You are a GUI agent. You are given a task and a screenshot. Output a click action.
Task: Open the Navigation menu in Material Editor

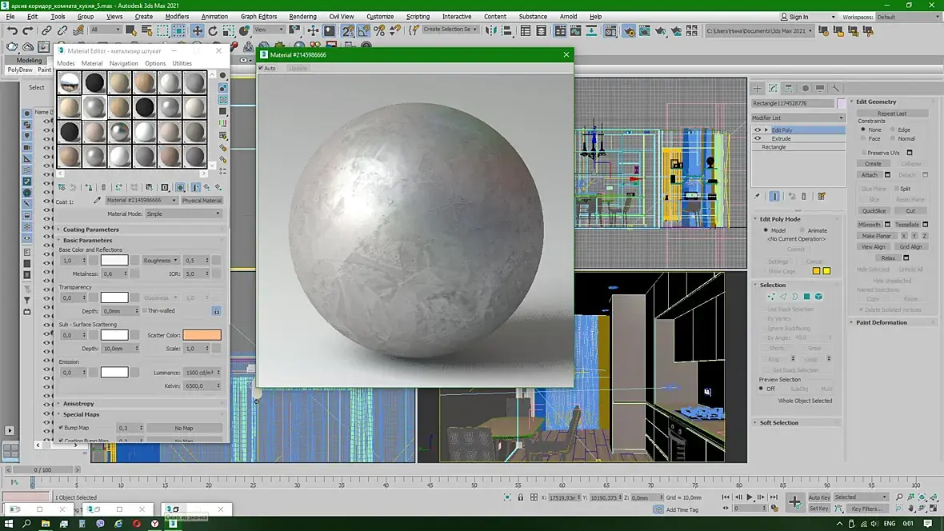tap(123, 63)
